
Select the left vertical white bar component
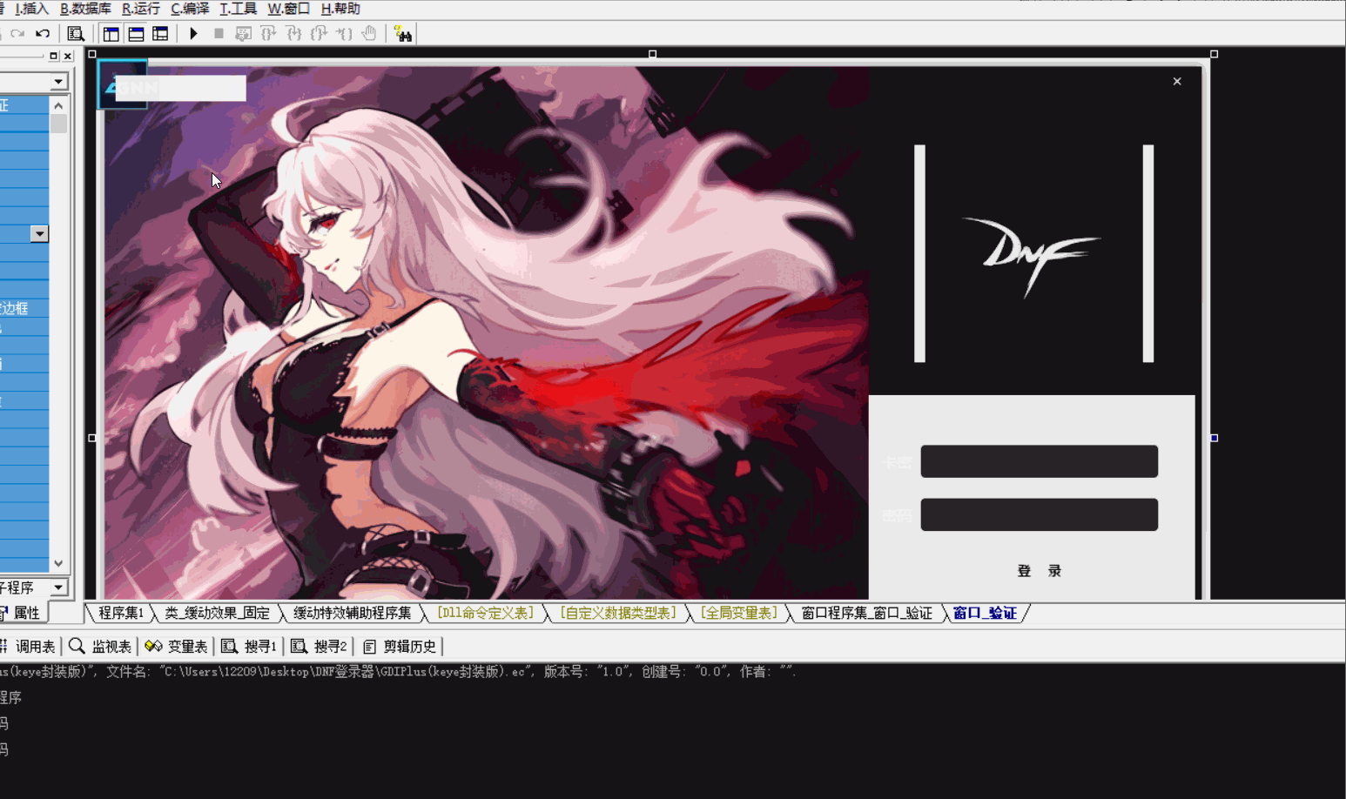coord(919,253)
